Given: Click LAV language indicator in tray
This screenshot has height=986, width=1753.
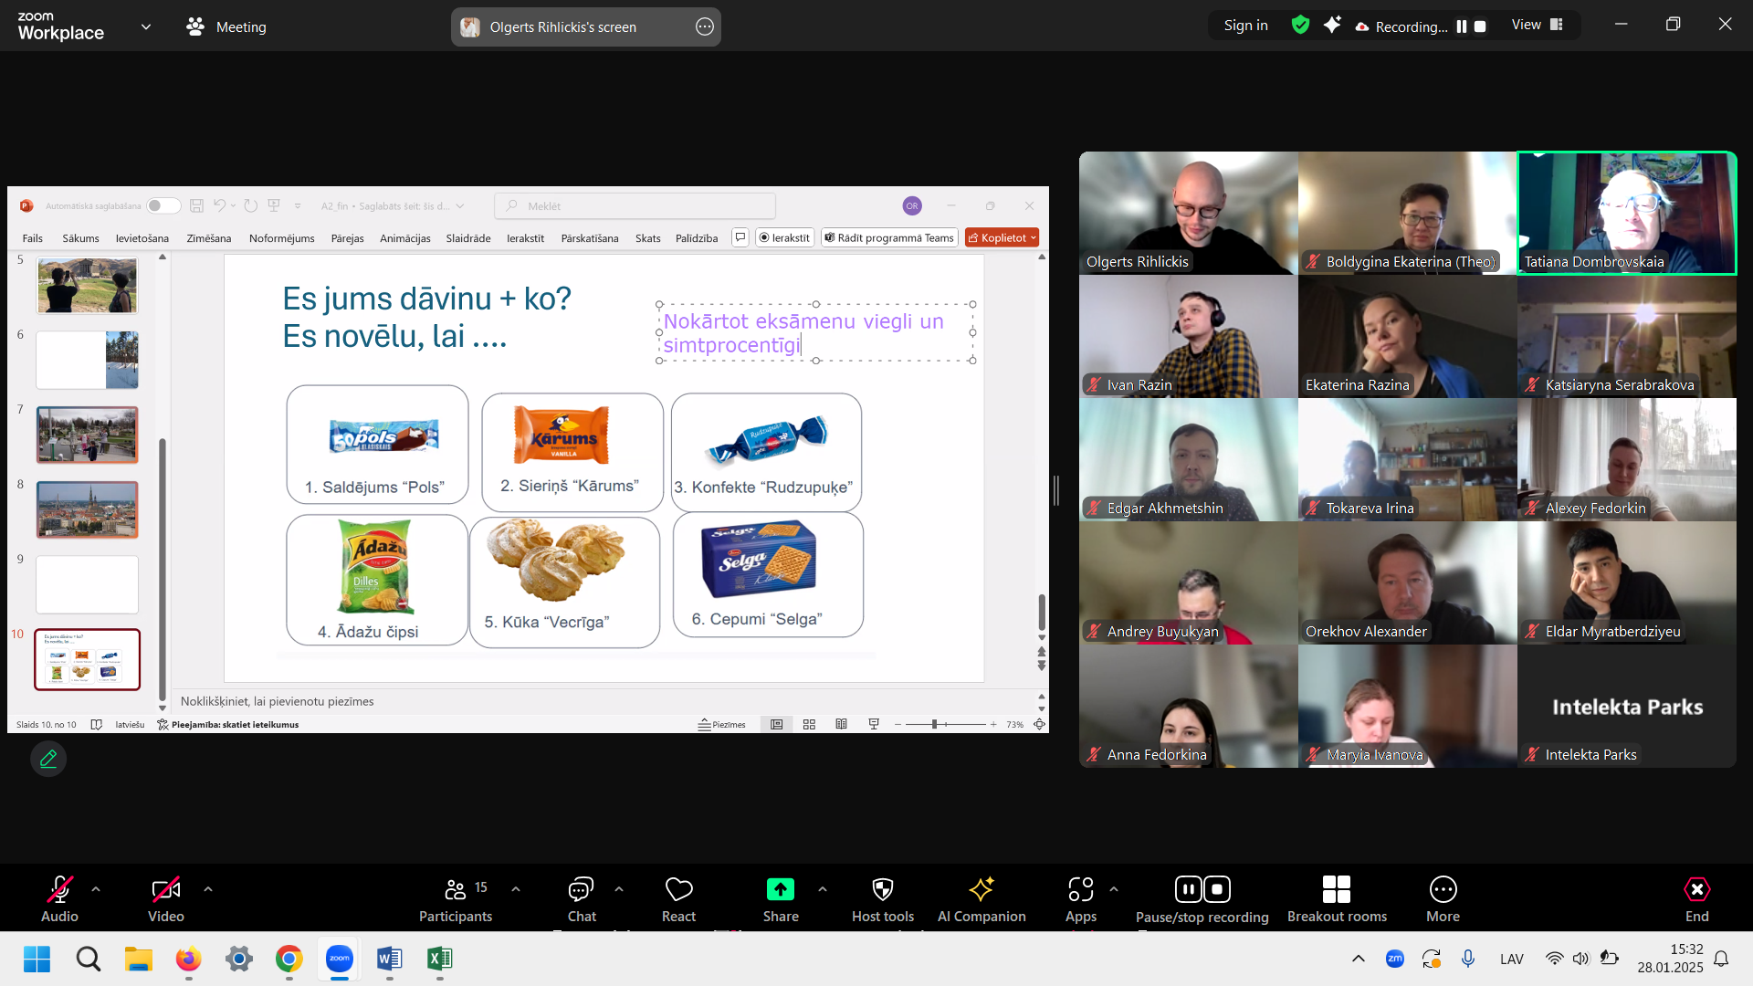Looking at the screenshot, I should pyautogui.click(x=1512, y=959).
